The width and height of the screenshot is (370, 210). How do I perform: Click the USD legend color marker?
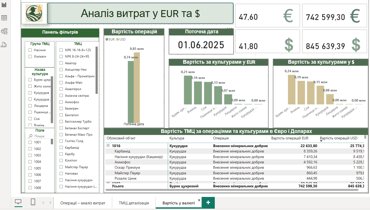(117, 39)
